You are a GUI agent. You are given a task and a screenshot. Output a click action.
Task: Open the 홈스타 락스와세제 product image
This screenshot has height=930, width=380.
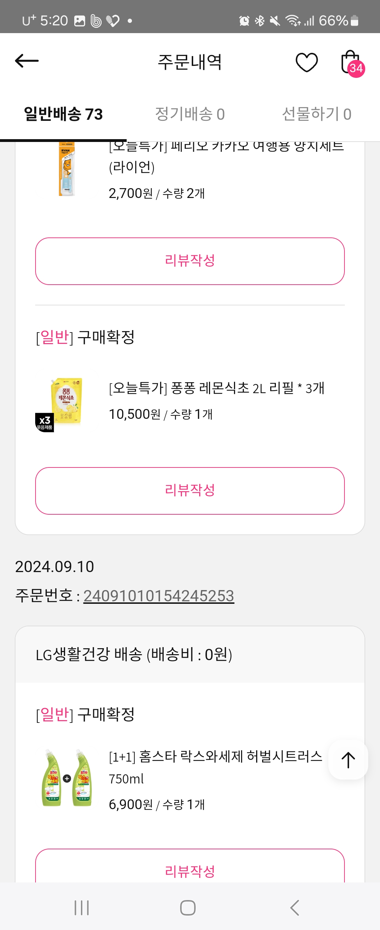pos(66,778)
